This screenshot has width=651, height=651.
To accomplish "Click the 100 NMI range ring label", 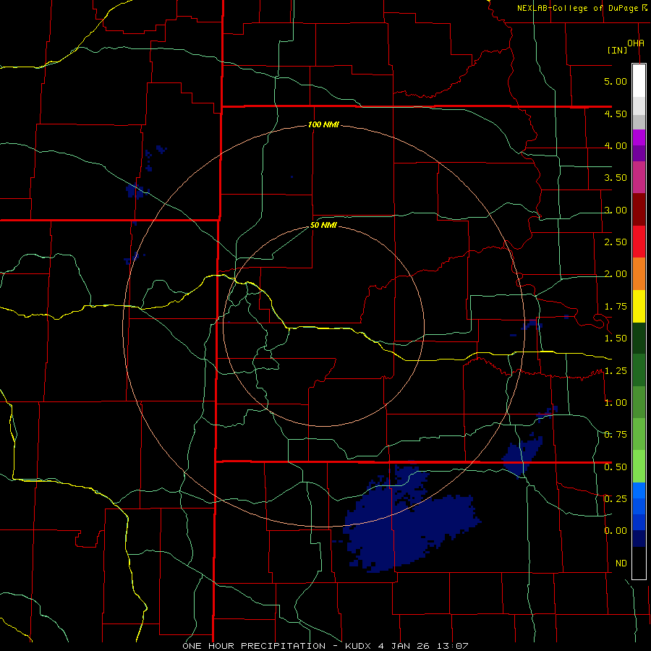I will coord(323,124).
